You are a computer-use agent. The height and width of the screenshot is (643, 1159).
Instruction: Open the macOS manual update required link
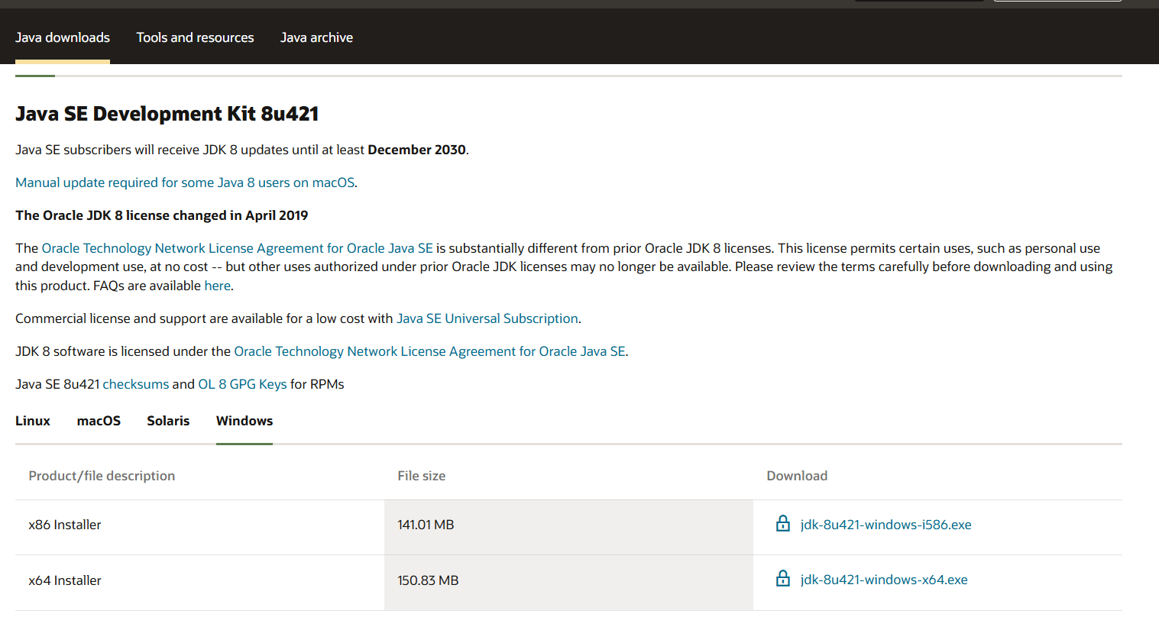coord(185,183)
